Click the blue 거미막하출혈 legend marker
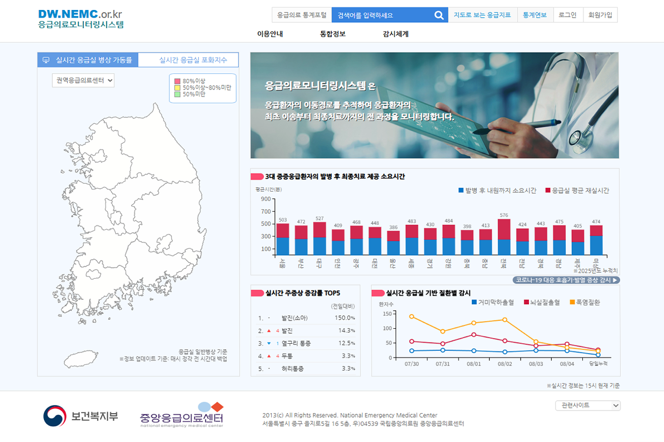Screen dimensions: 664x442 [474, 303]
